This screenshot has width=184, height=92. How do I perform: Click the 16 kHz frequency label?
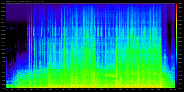point(3,27)
